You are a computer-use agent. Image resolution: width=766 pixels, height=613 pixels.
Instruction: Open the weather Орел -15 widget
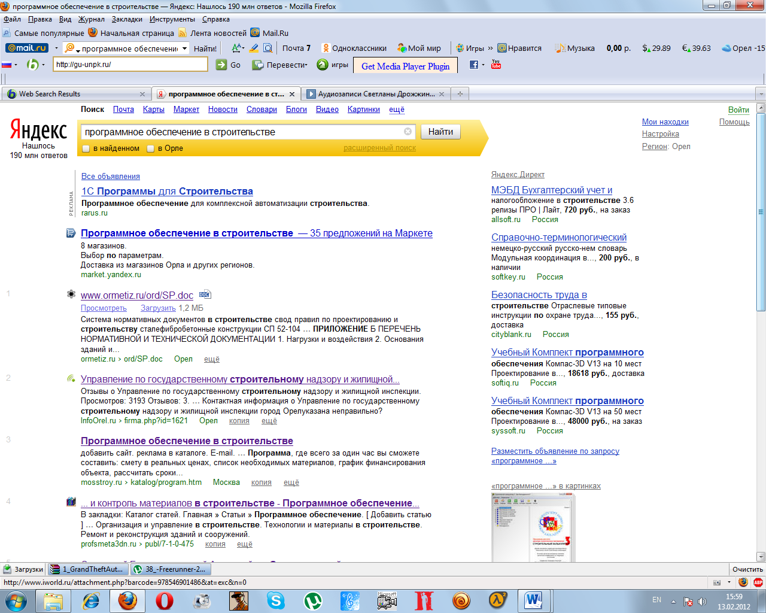pos(743,48)
